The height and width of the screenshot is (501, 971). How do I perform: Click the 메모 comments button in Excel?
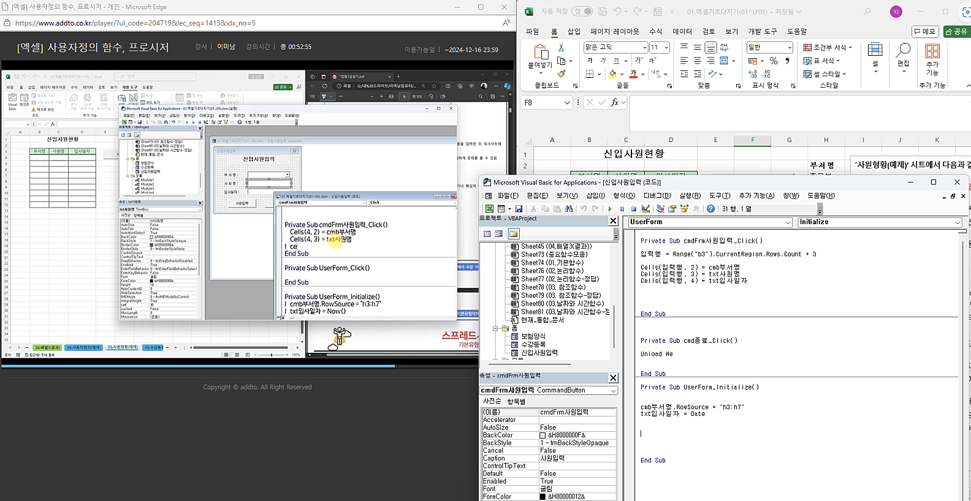click(925, 31)
